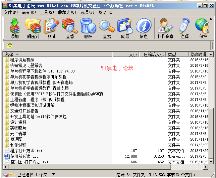Select folder 单片机初学者视频教程 郭天祥老师

(42, 82)
